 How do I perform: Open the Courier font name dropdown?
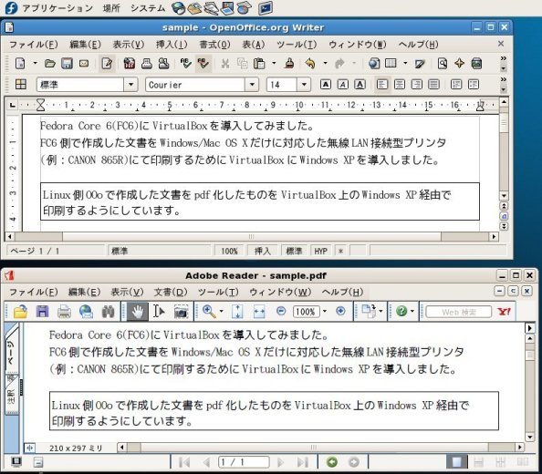coord(252,85)
